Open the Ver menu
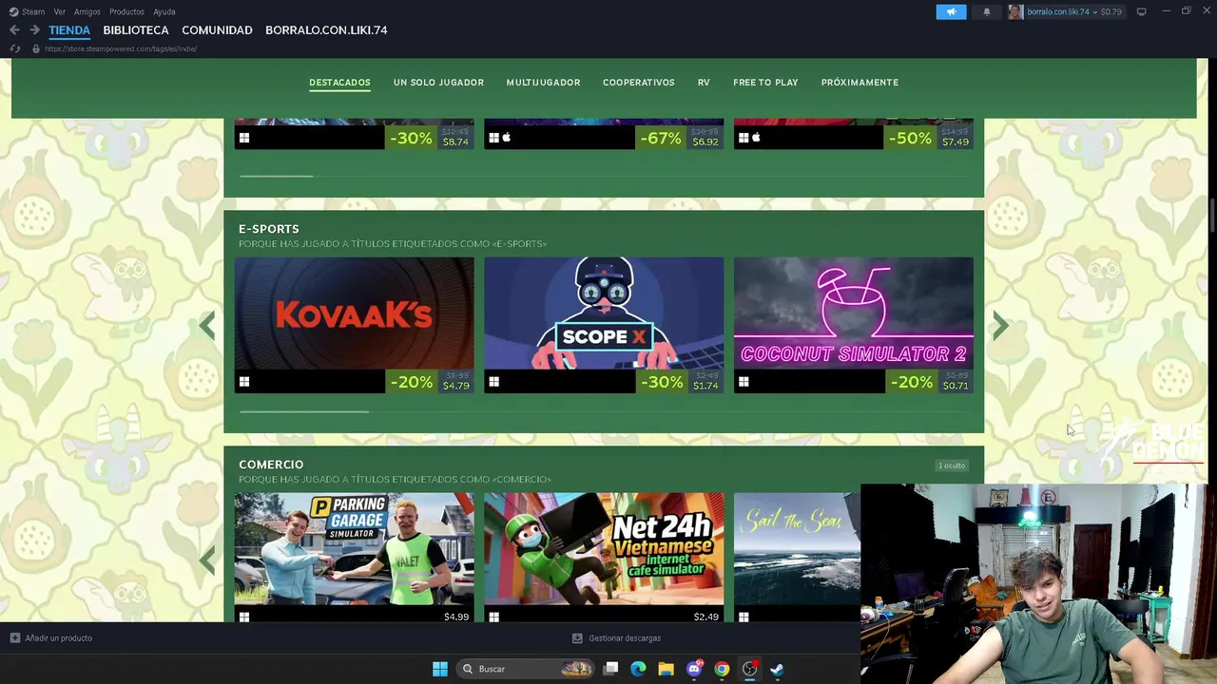 coord(60,11)
